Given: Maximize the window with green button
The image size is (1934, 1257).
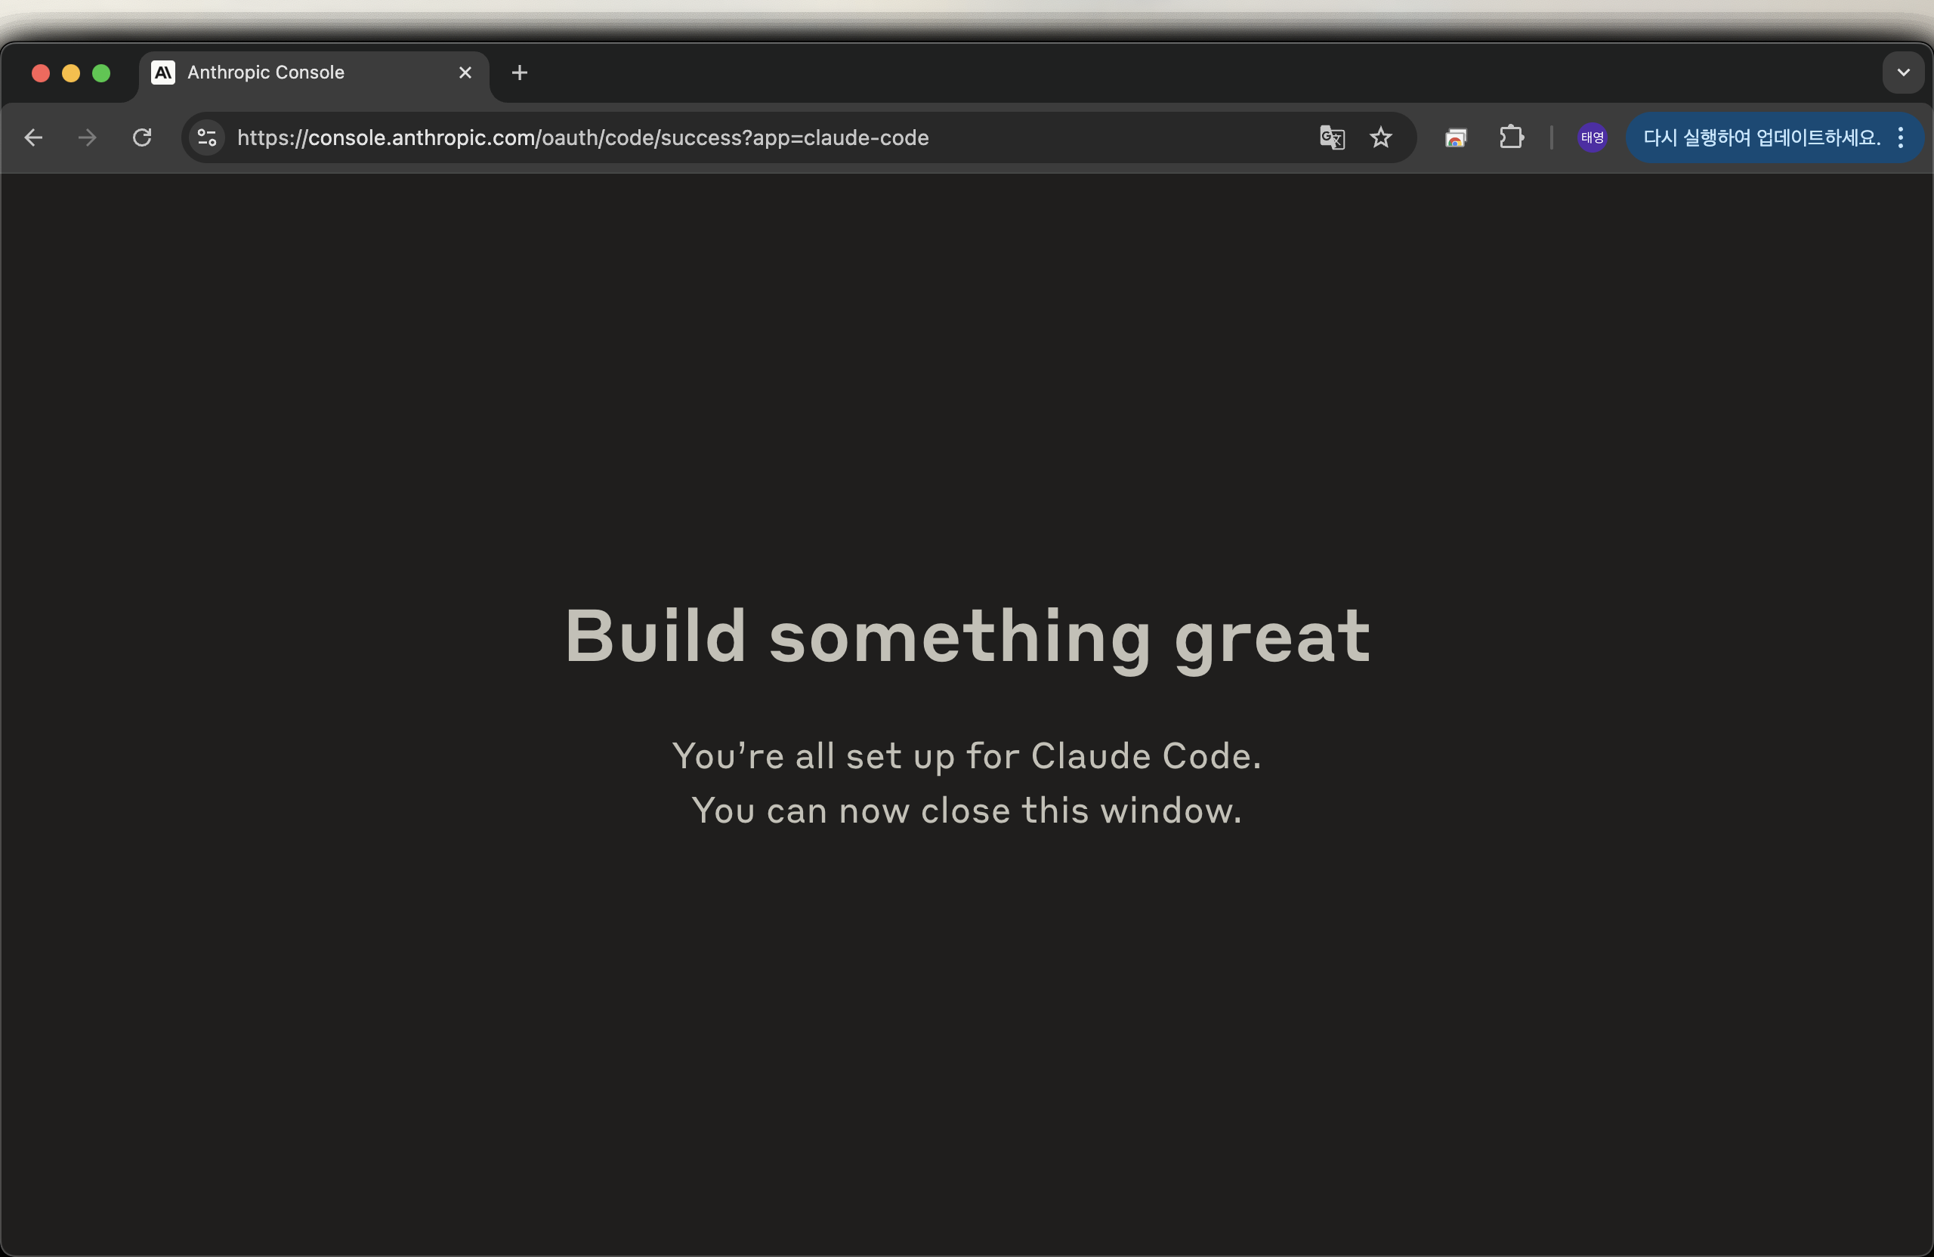Looking at the screenshot, I should (100, 73).
